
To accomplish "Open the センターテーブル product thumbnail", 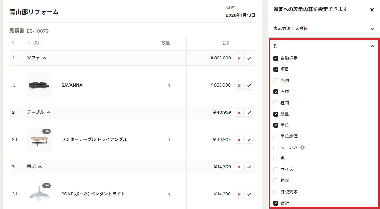I will click(39, 140).
